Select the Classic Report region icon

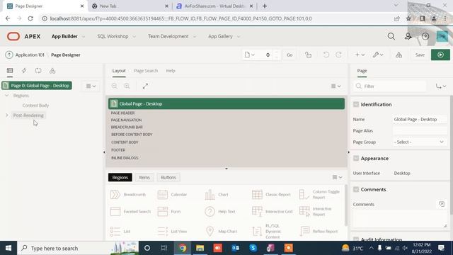pos(257,195)
